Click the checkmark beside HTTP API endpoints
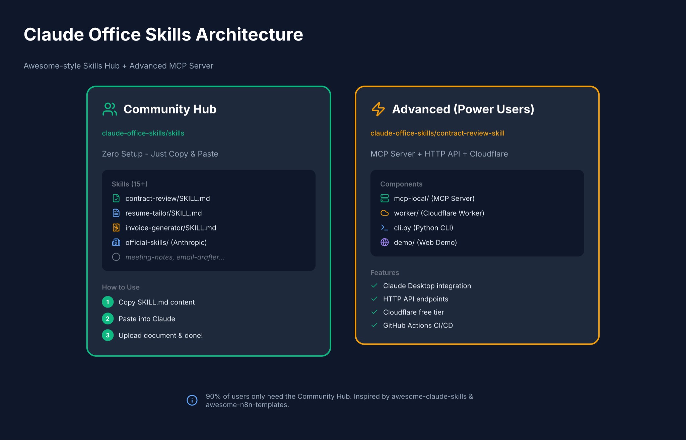 click(x=374, y=299)
